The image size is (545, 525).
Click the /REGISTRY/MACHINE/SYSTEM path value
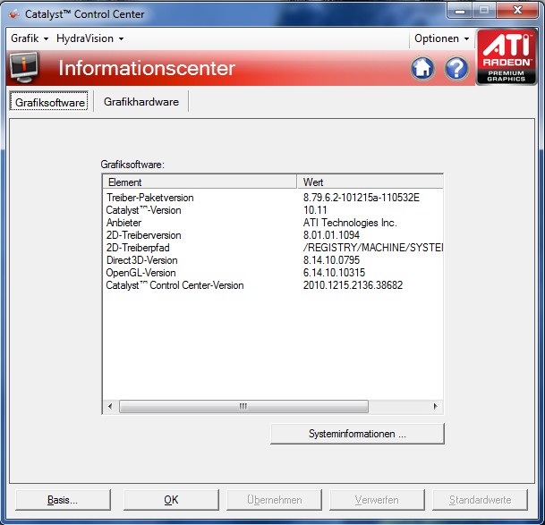[372, 248]
